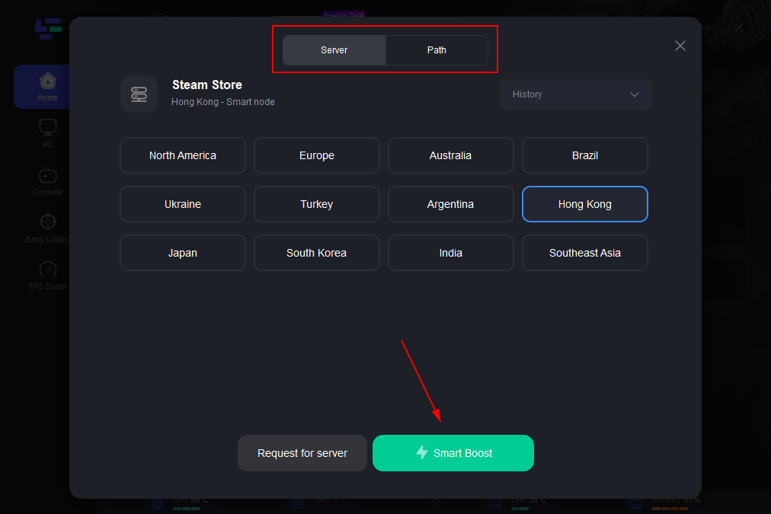Open FPS Boost in background sidebar
This screenshot has width=771, height=514.
(47, 276)
